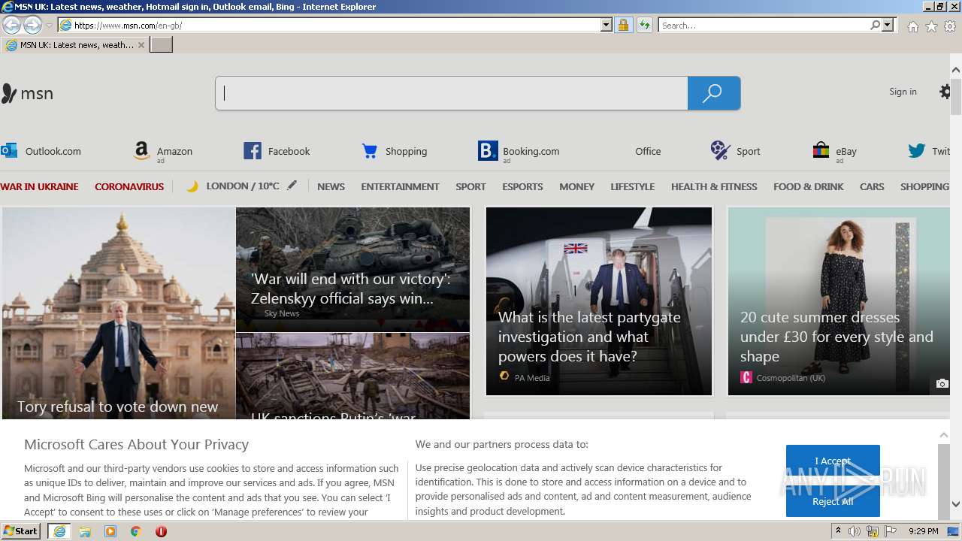Screen dimensions: 962x541
Task: Open the Amazon shortcut icon
Action: [141, 151]
